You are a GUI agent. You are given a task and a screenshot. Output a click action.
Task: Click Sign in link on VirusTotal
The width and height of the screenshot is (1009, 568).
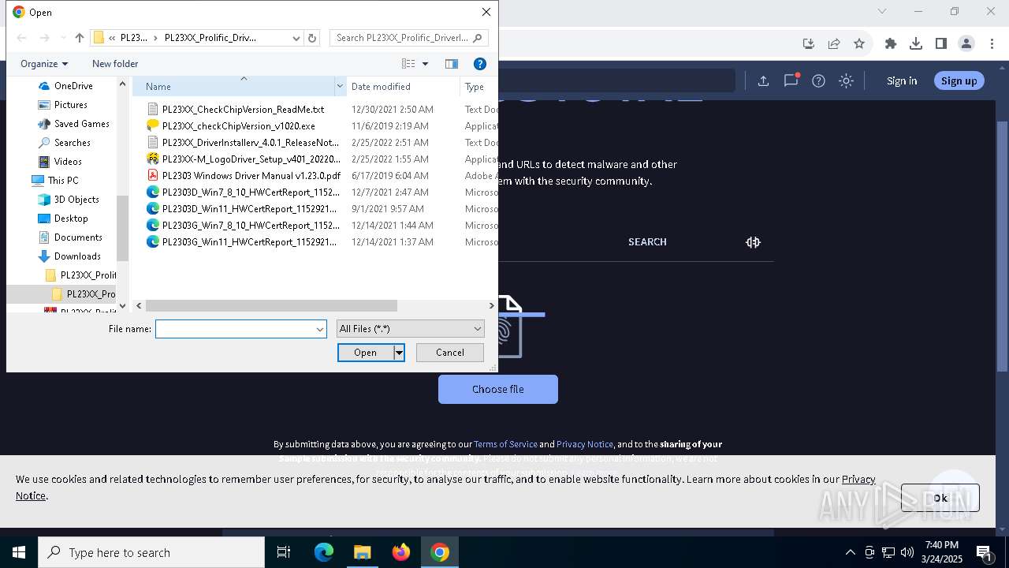pos(902,80)
